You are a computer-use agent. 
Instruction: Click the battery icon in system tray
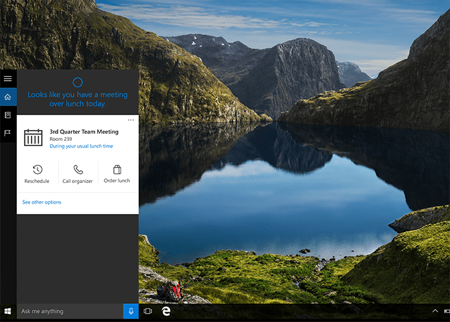click(447, 311)
